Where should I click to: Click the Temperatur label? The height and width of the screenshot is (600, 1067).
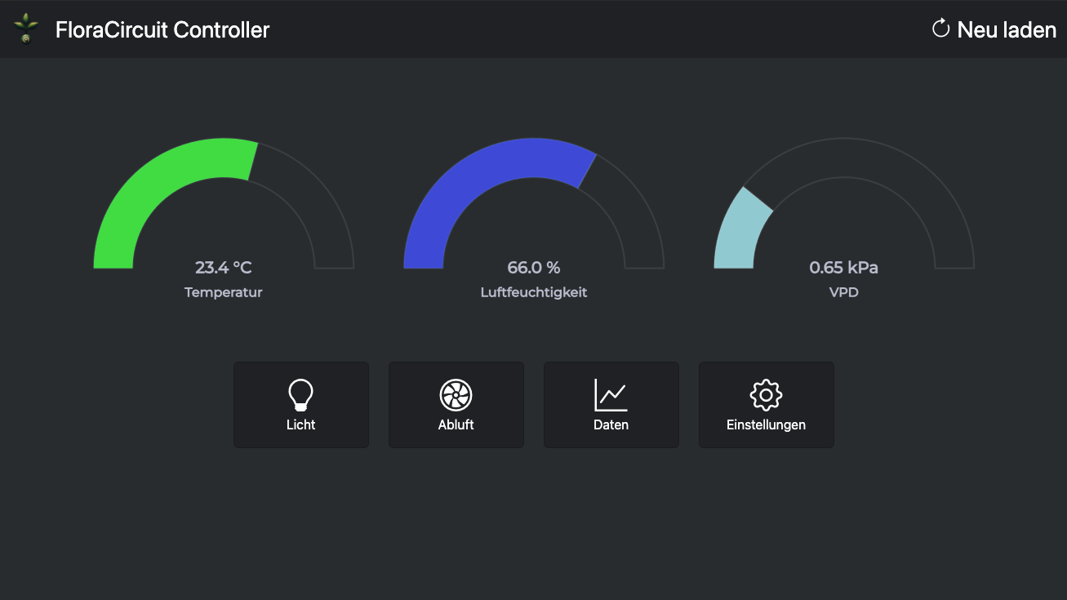point(224,292)
